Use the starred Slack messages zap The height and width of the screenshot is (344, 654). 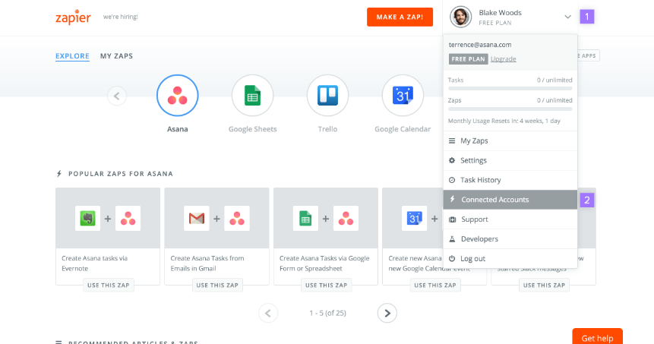point(544,286)
